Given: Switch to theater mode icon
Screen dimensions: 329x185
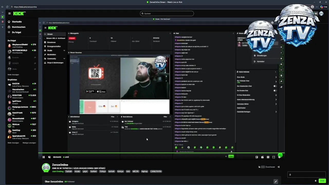Looking at the screenshot, I should pos(268,157).
